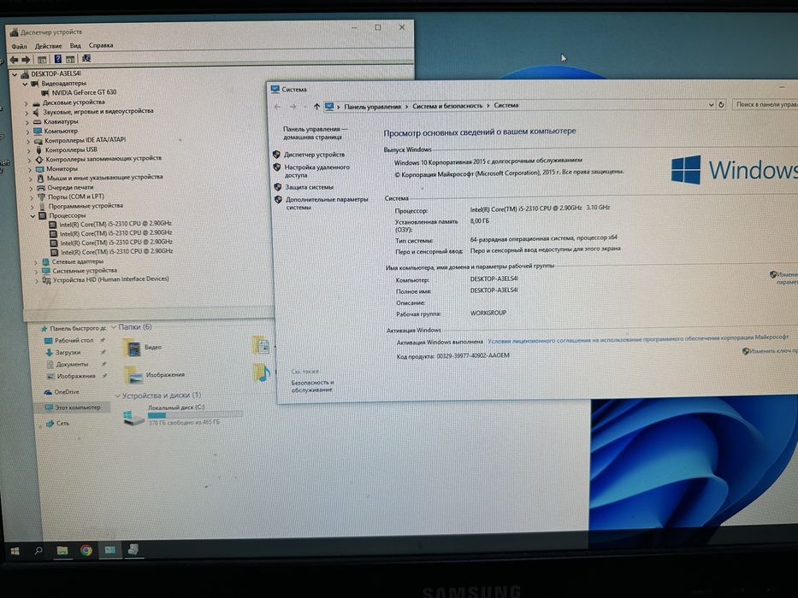Click the taskbar search magnifier
The height and width of the screenshot is (598, 798).
38,550
